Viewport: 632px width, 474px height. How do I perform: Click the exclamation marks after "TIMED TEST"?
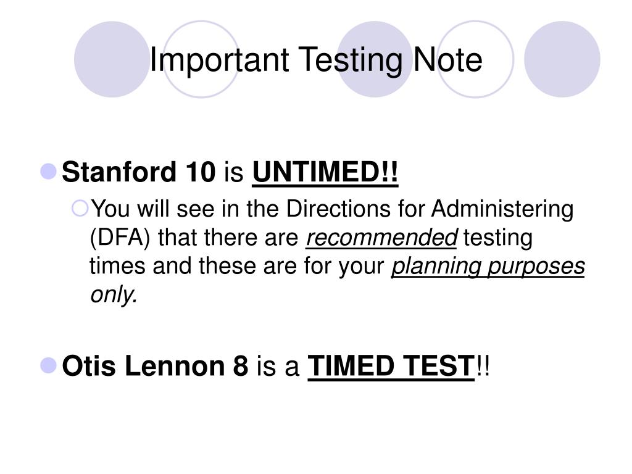pyautogui.click(x=483, y=366)
